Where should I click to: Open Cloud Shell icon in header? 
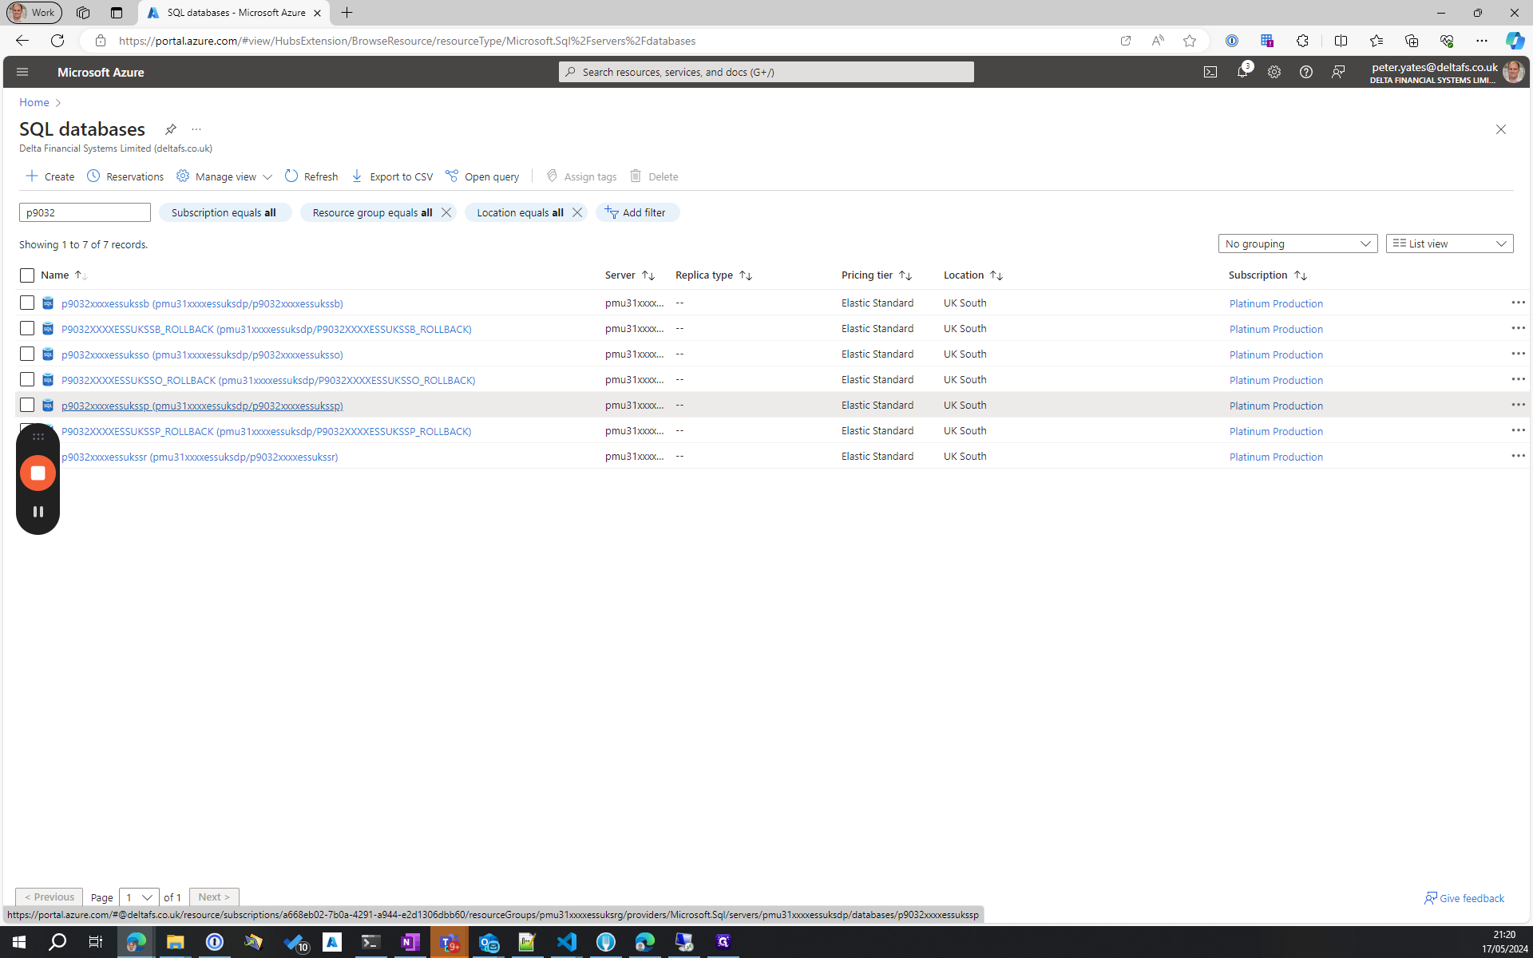[x=1210, y=72]
